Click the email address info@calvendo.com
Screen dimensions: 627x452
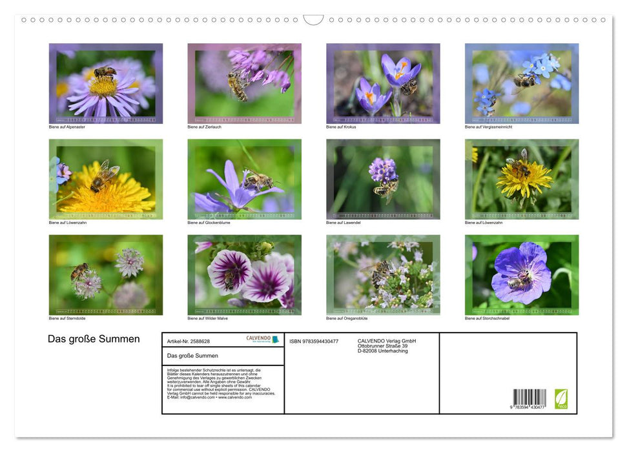point(197,397)
